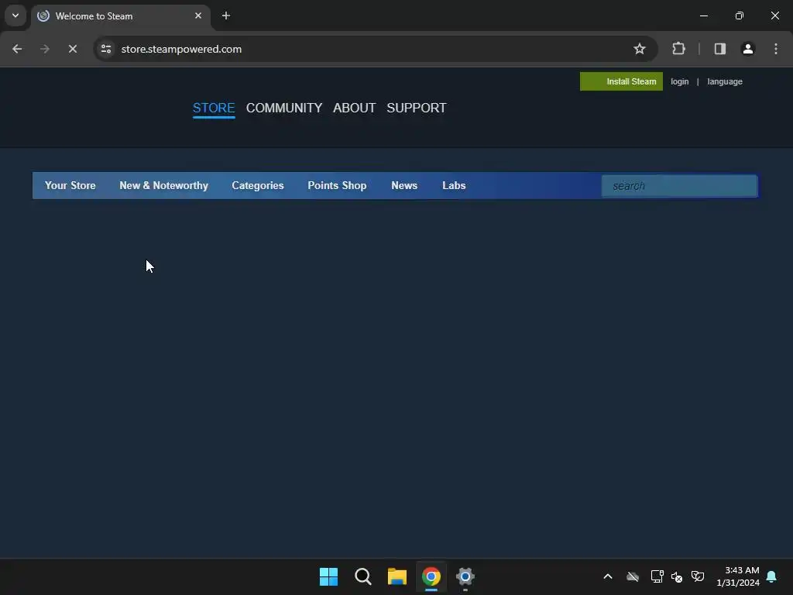The width and height of the screenshot is (793, 595).
Task: Open the clock and date flyout
Action: click(x=738, y=576)
